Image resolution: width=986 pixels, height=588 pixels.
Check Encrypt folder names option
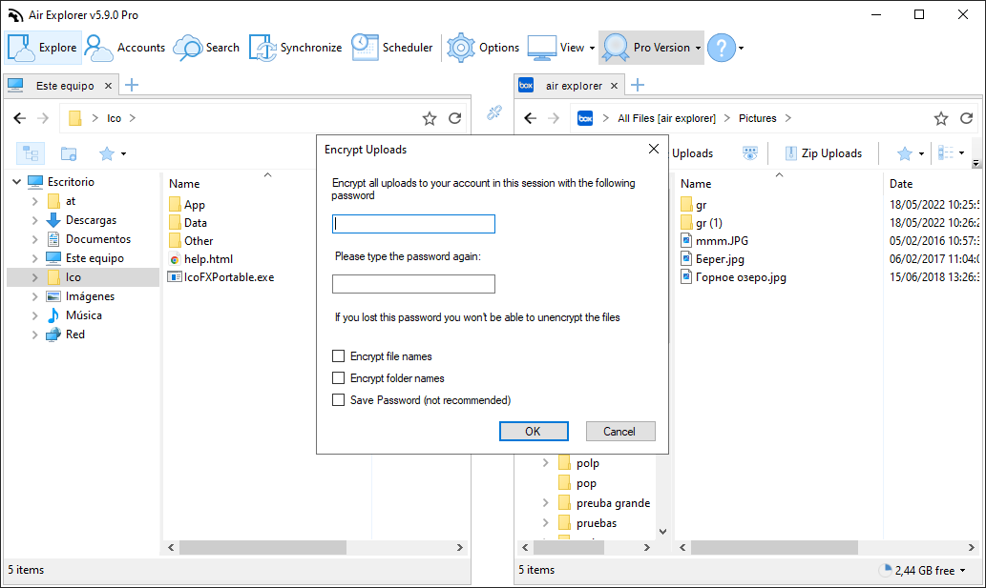(338, 377)
